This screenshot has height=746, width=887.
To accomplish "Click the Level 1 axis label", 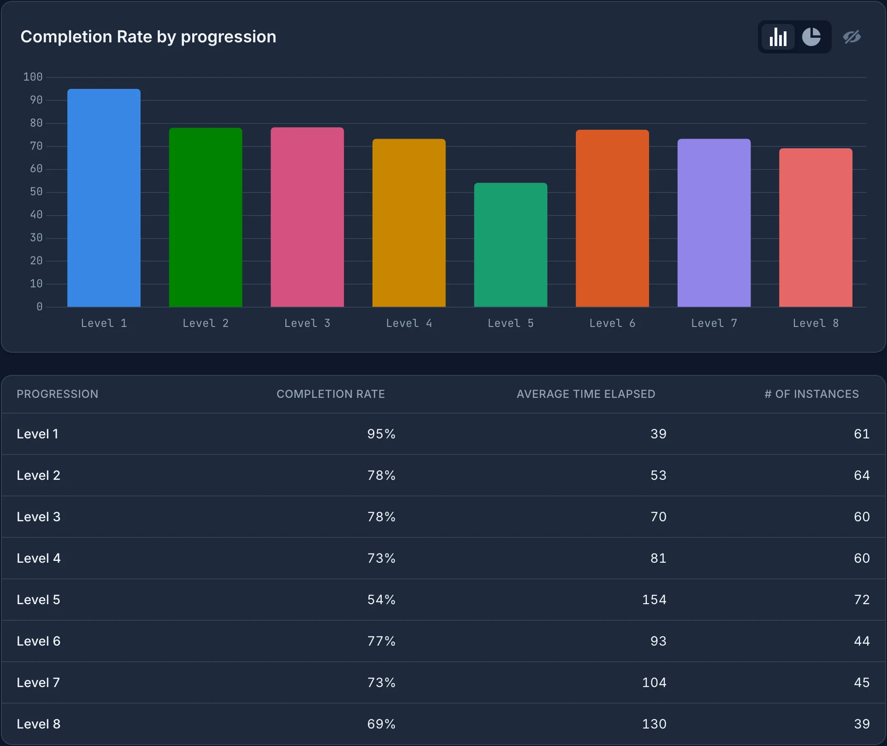I will (104, 323).
